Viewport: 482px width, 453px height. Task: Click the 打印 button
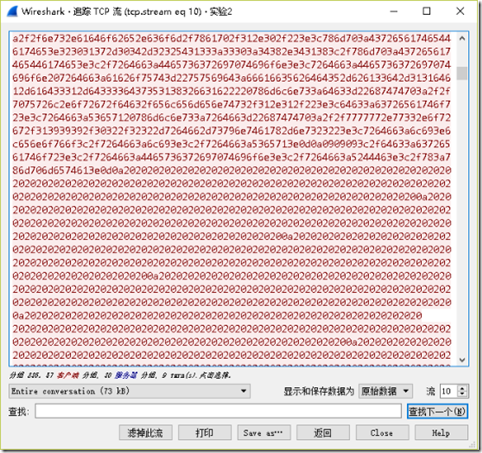pyautogui.click(x=204, y=432)
